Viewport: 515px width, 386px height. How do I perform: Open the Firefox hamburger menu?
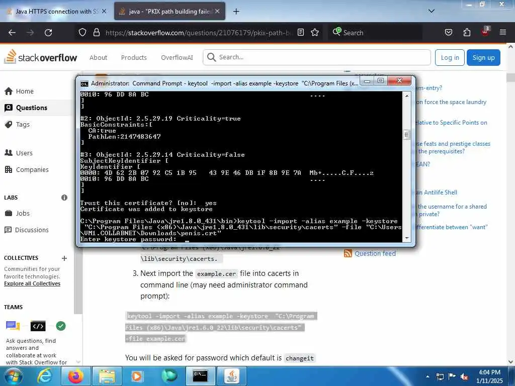pos(503,32)
